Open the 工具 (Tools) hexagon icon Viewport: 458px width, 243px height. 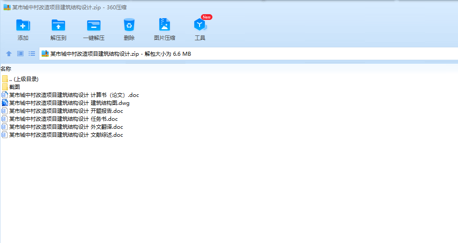tap(200, 25)
